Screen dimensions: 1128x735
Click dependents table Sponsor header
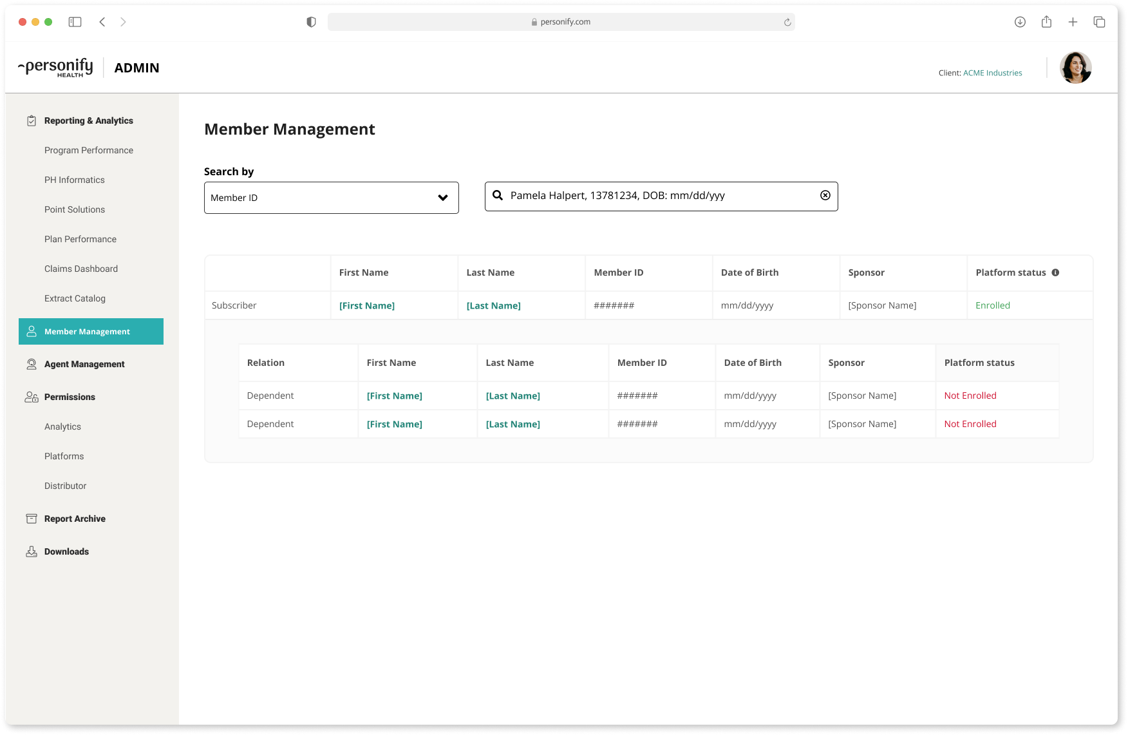tap(846, 363)
